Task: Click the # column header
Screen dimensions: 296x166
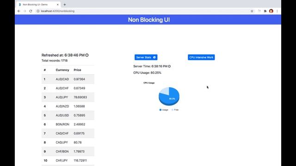Action: point(45,70)
